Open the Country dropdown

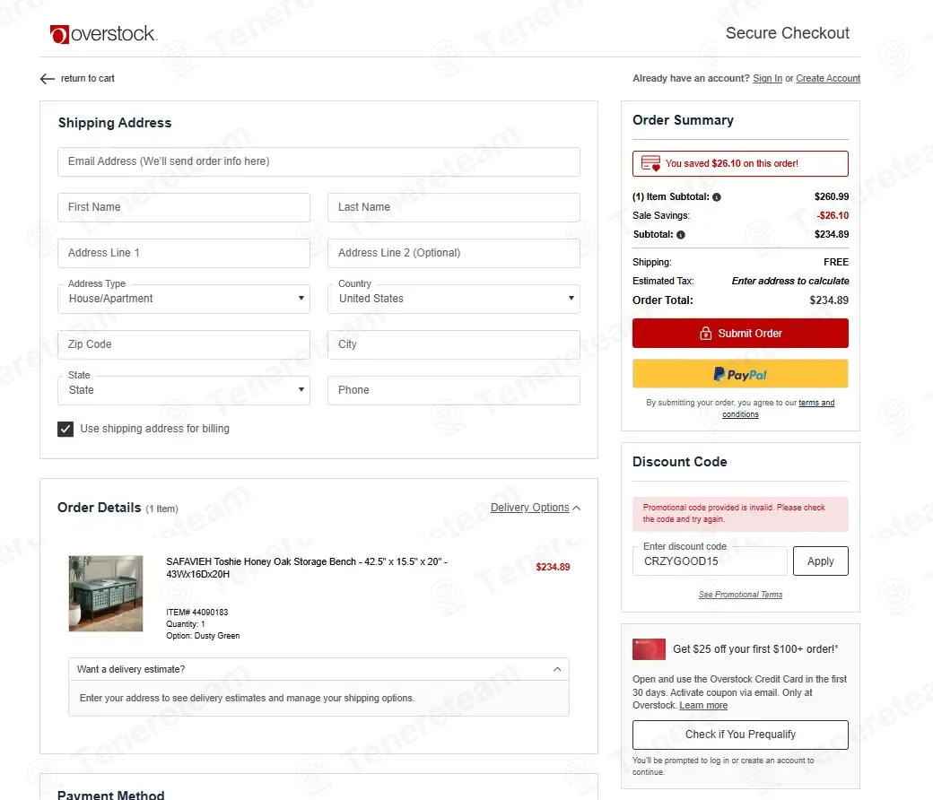coord(453,299)
